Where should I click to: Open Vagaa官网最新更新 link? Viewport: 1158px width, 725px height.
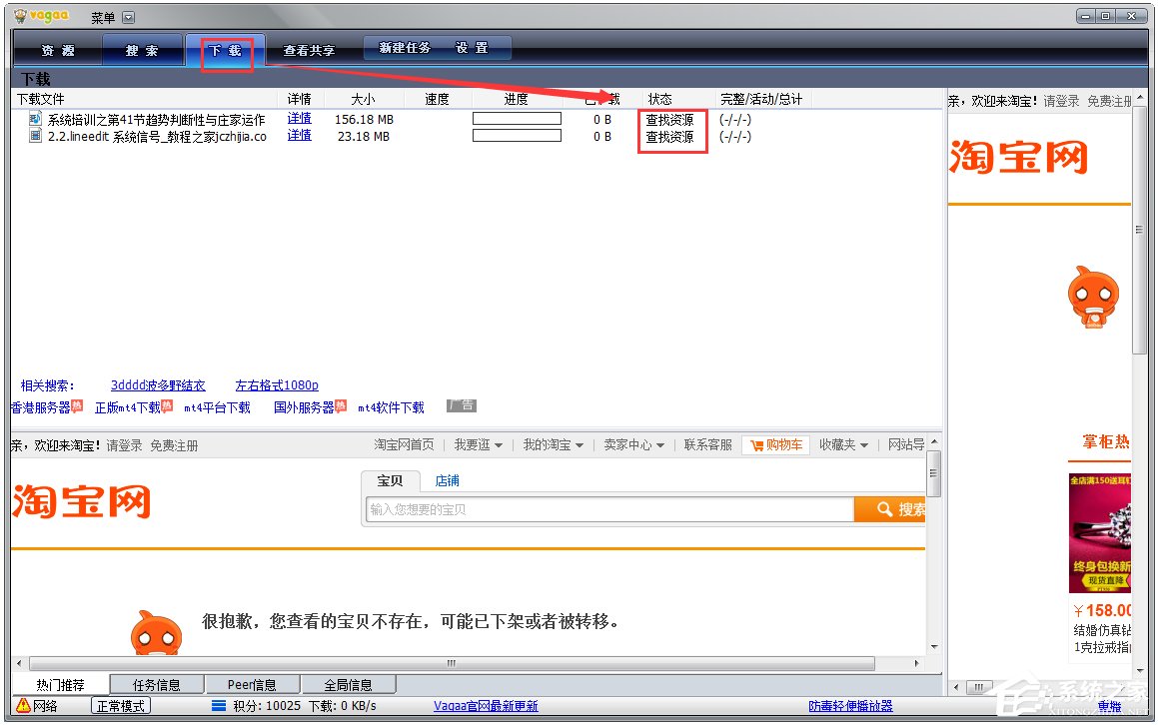pyautogui.click(x=486, y=706)
